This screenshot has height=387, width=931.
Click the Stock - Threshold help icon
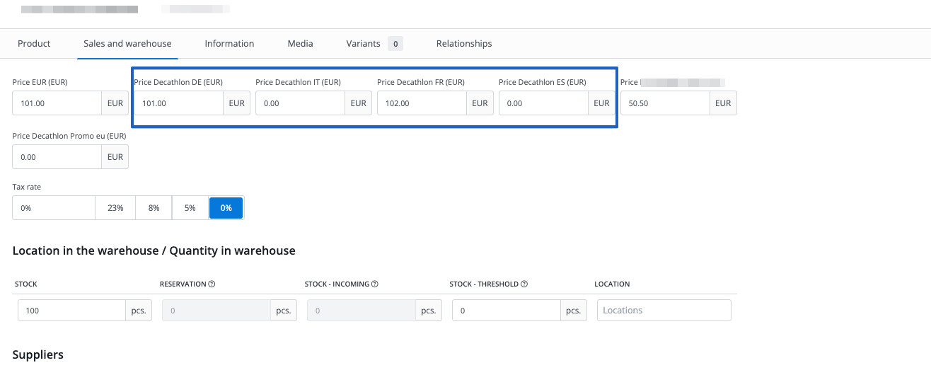click(x=526, y=284)
